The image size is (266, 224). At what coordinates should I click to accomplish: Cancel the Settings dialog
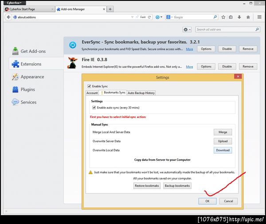(x=228, y=201)
